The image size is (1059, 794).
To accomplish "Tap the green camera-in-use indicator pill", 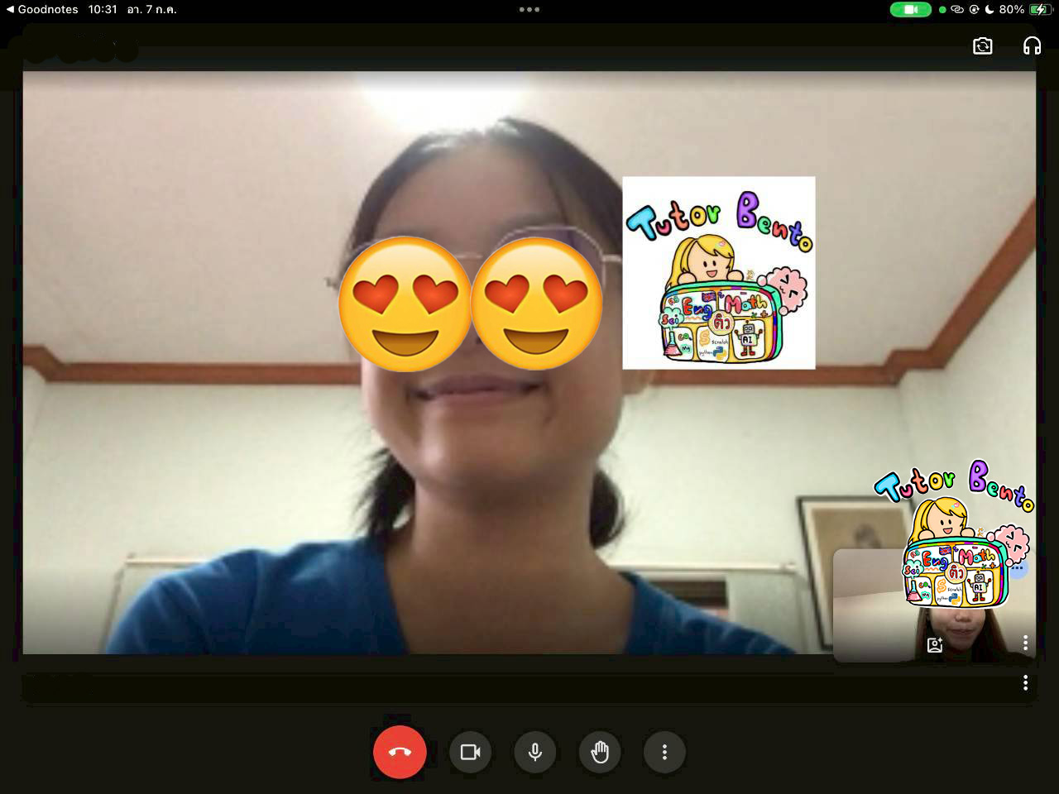I will 910,10.
